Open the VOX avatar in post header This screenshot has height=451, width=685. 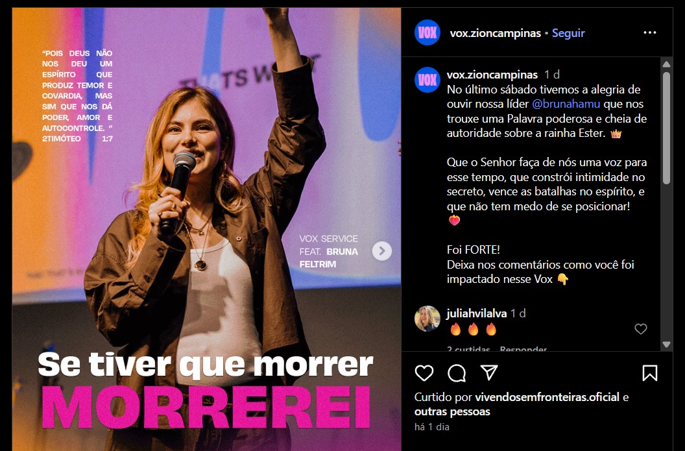(x=427, y=33)
